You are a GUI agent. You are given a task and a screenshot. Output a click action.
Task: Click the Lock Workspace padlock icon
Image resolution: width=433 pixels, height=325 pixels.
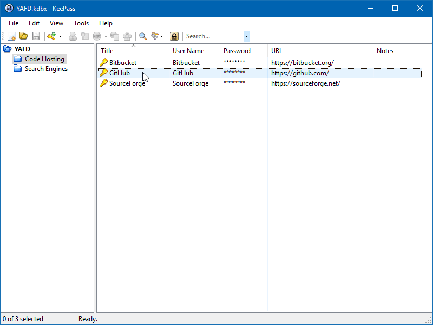click(174, 36)
